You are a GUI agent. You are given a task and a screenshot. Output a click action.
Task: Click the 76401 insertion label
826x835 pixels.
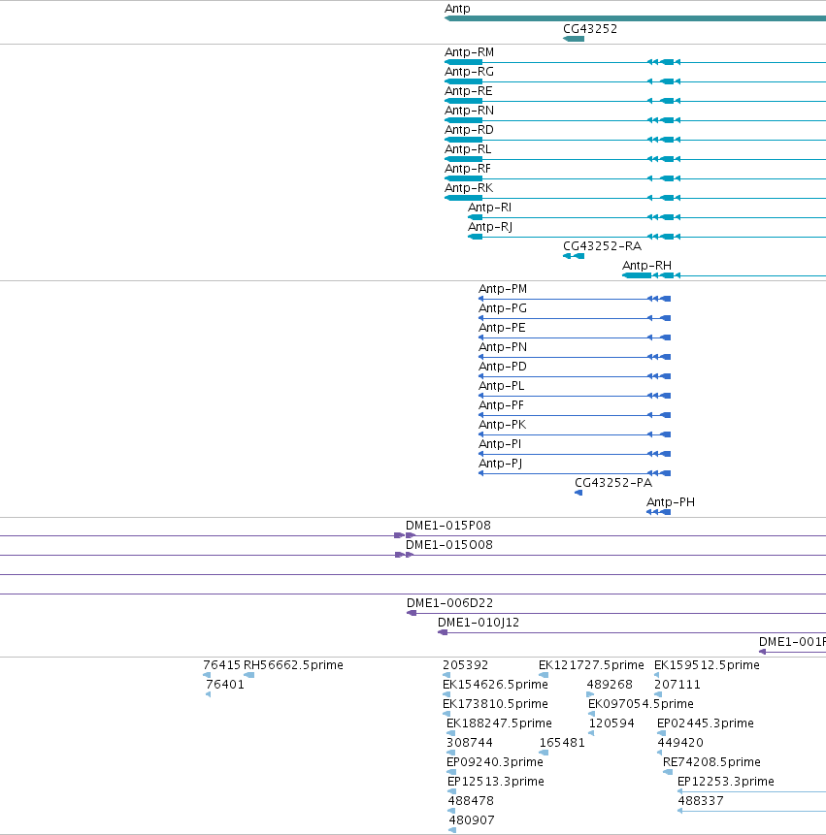(225, 685)
